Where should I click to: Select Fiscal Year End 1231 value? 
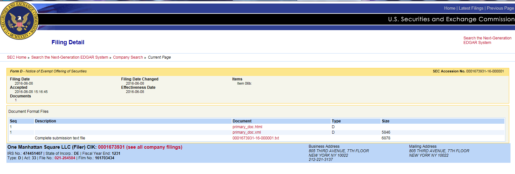coord(116,153)
